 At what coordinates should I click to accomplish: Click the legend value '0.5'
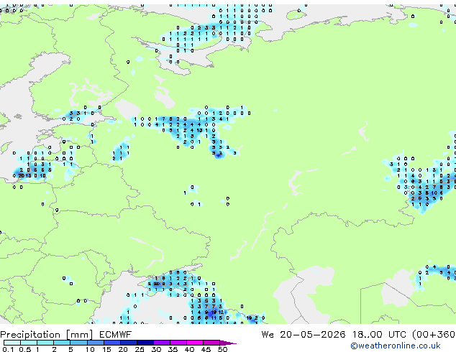25,349
